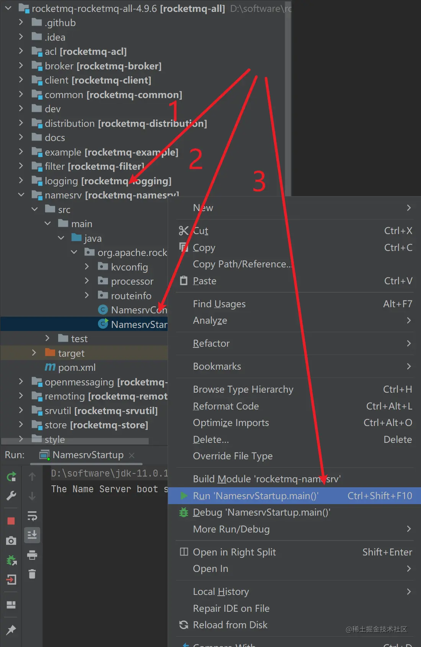The height and width of the screenshot is (647, 421).
Task: Expand the broker module
Action: pyautogui.click(x=21, y=66)
